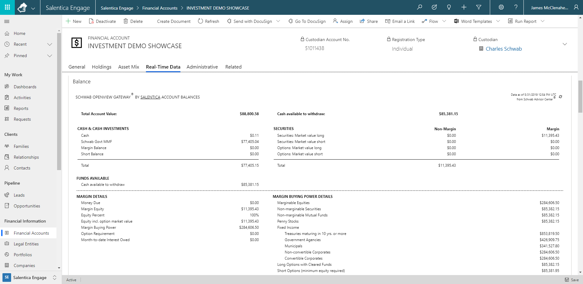Click the Save button in footer
Image resolution: width=583 pixels, height=284 pixels.
pyautogui.click(x=572, y=280)
